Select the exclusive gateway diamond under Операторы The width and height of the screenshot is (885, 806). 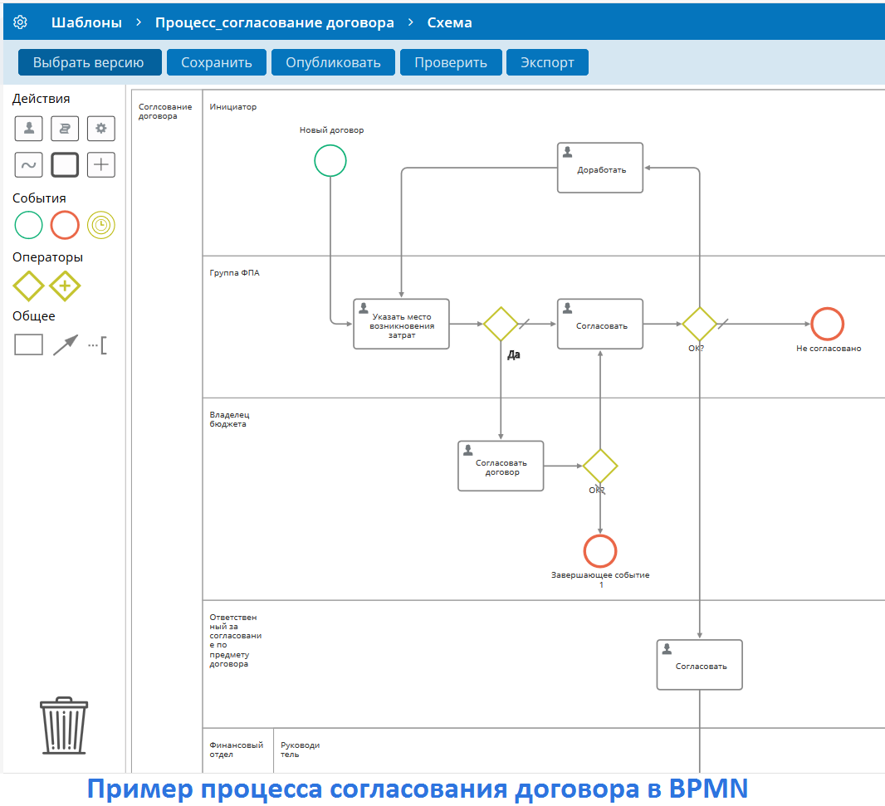pos(28,286)
